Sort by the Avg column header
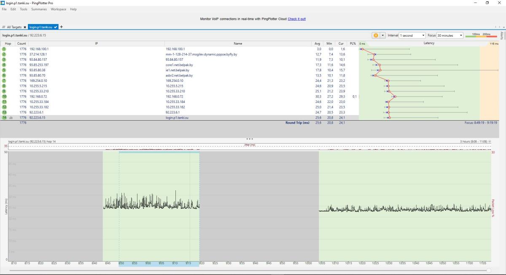This screenshot has width=506, height=275. (x=317, y=43)
